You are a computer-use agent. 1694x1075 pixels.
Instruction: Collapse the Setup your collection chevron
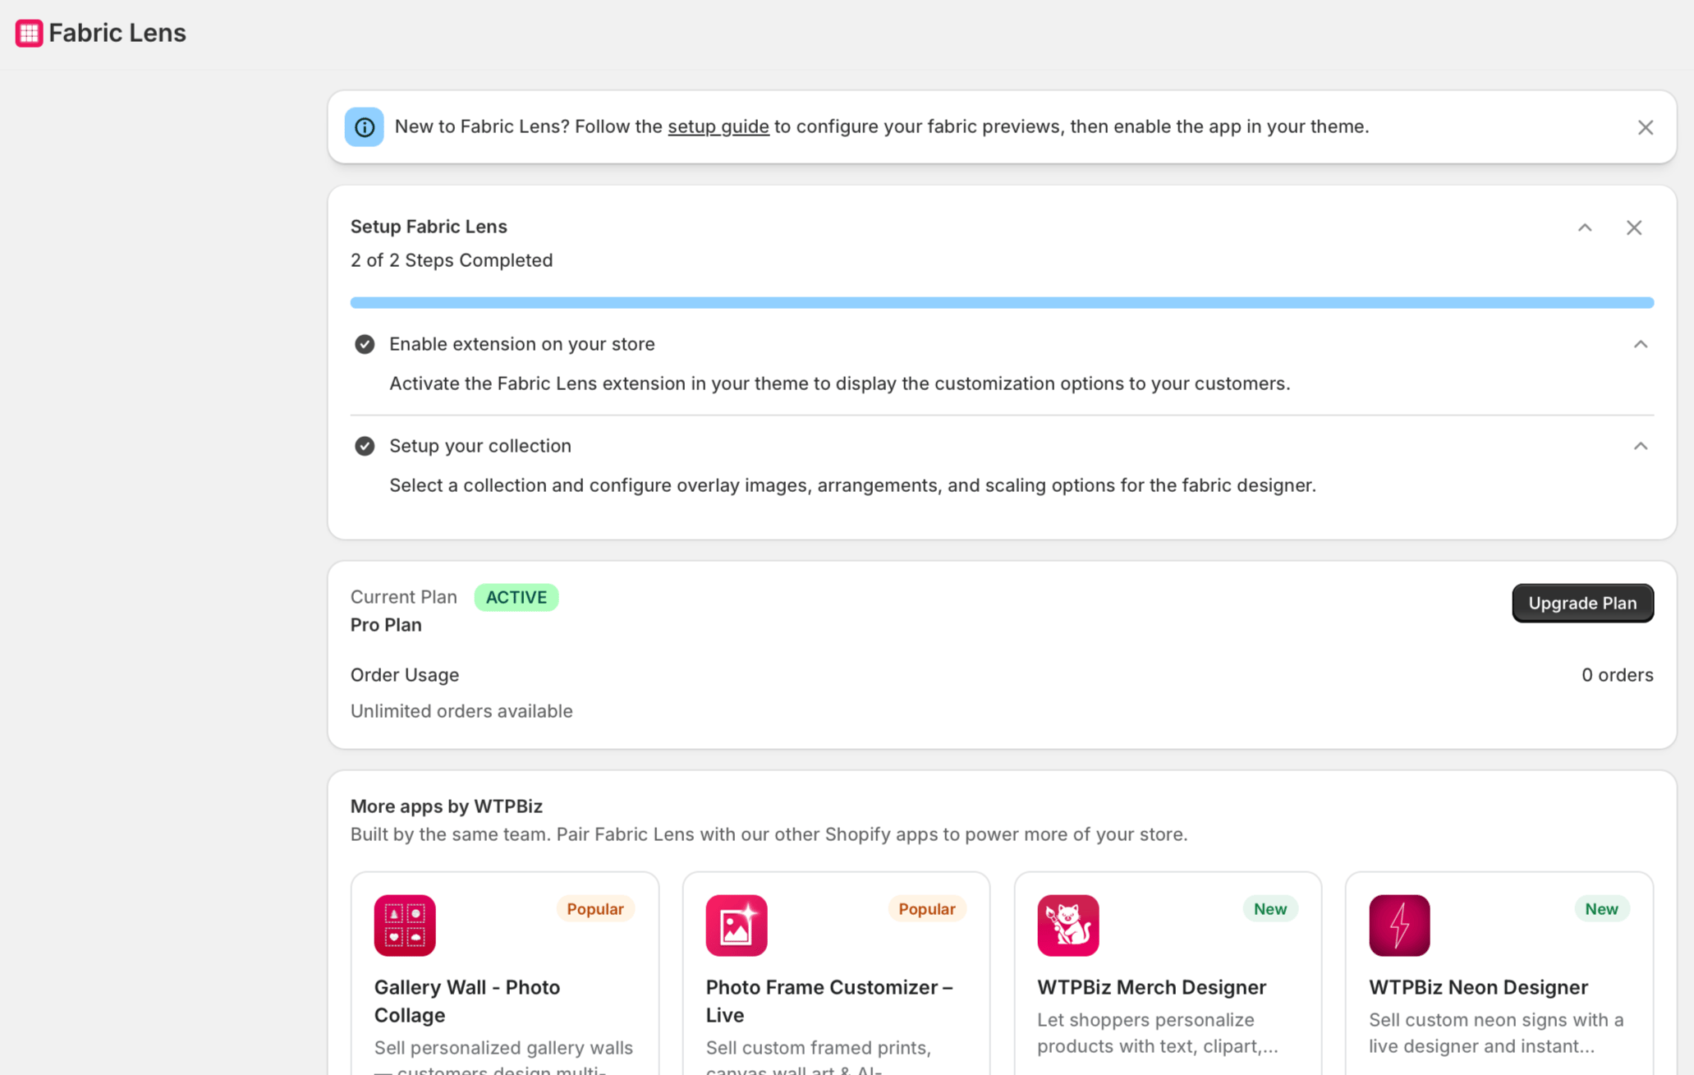tap(1640, 446)
